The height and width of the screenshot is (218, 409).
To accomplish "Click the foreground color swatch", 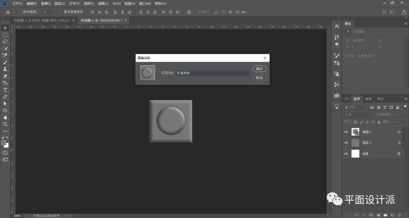I will [4, 143].
